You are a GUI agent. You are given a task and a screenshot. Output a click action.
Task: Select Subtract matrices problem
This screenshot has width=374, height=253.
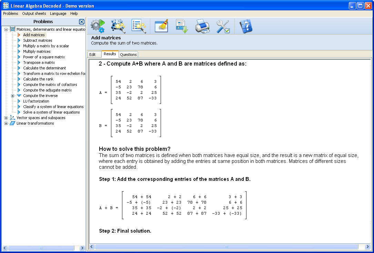[x=38, y=40]
